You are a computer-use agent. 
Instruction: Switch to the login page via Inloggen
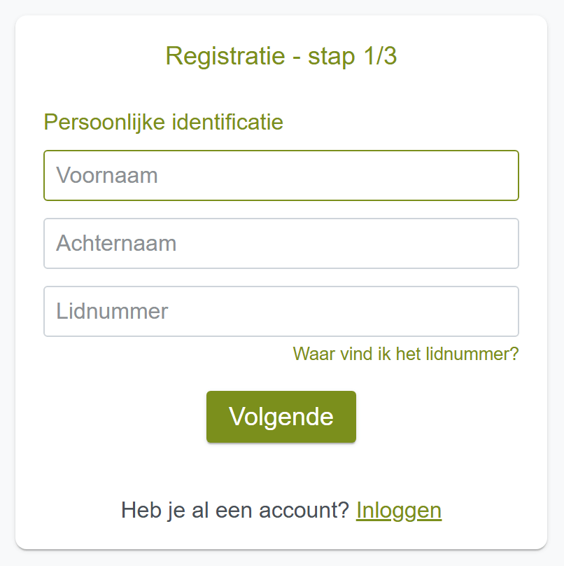(399, 511)
